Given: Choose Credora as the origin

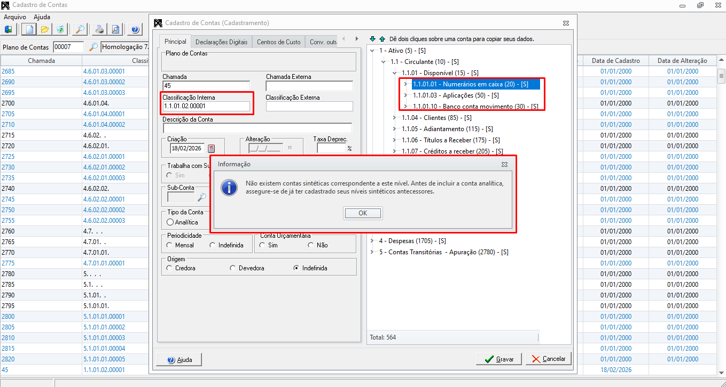Looking at the screenshot, I should point(169,268).
